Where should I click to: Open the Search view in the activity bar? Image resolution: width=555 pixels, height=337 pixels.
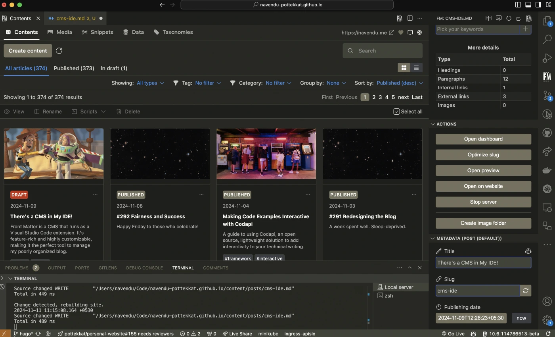(547, 39)
